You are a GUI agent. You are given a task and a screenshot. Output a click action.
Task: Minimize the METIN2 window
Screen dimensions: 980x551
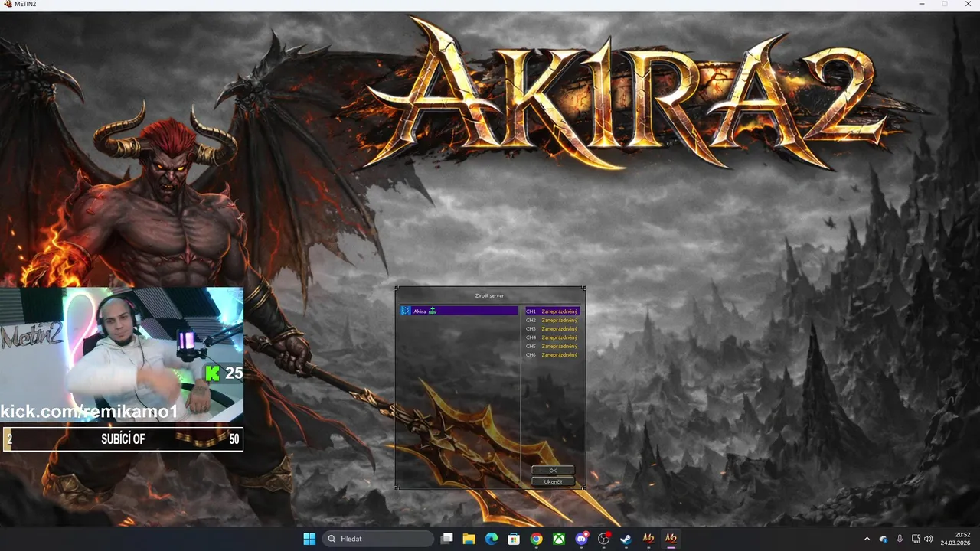922,5
